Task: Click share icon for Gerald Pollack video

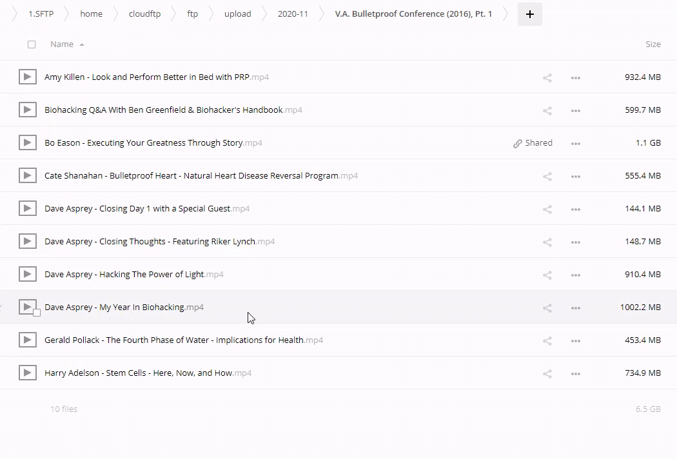Action: (x=547, y=341)
